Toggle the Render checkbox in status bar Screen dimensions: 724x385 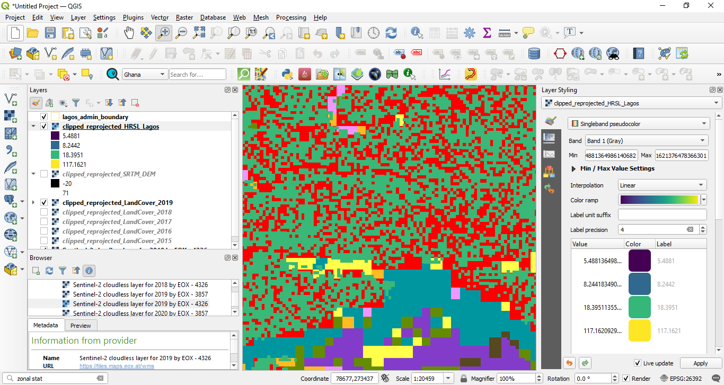pos(626,379)
